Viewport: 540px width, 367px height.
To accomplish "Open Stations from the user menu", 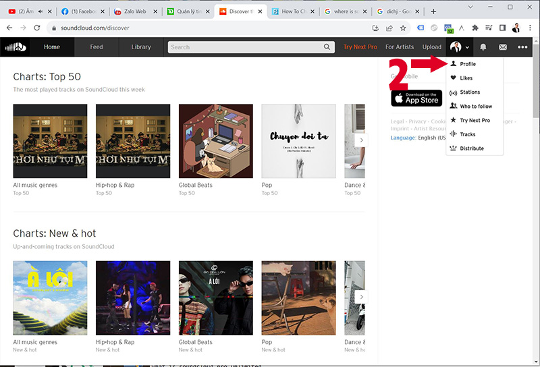I will tap(470, 92).
